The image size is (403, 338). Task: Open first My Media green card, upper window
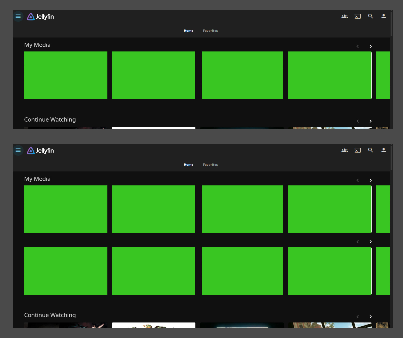coord(66,75)
